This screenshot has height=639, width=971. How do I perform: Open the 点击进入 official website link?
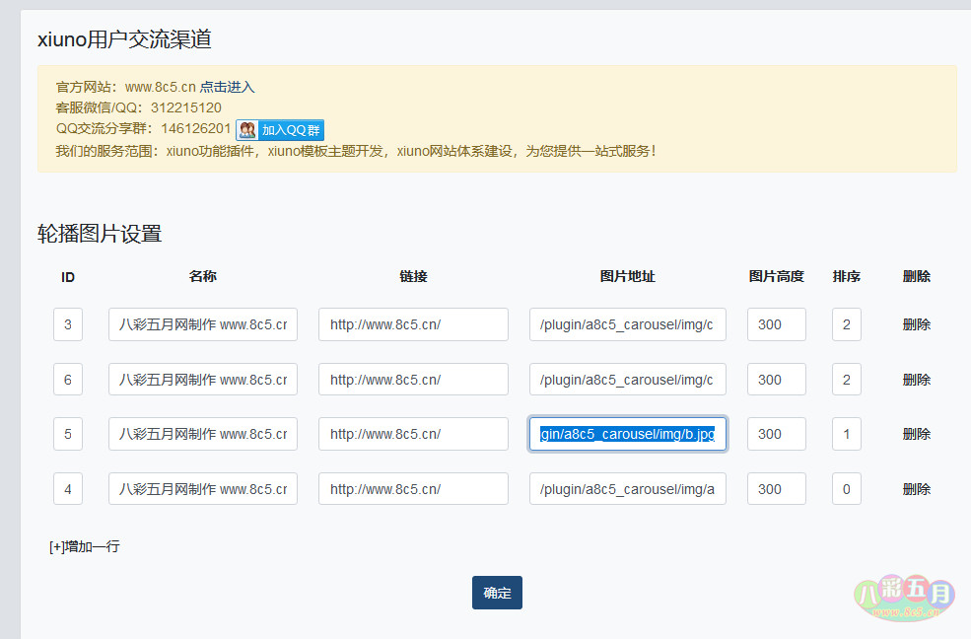coord(227,87)
